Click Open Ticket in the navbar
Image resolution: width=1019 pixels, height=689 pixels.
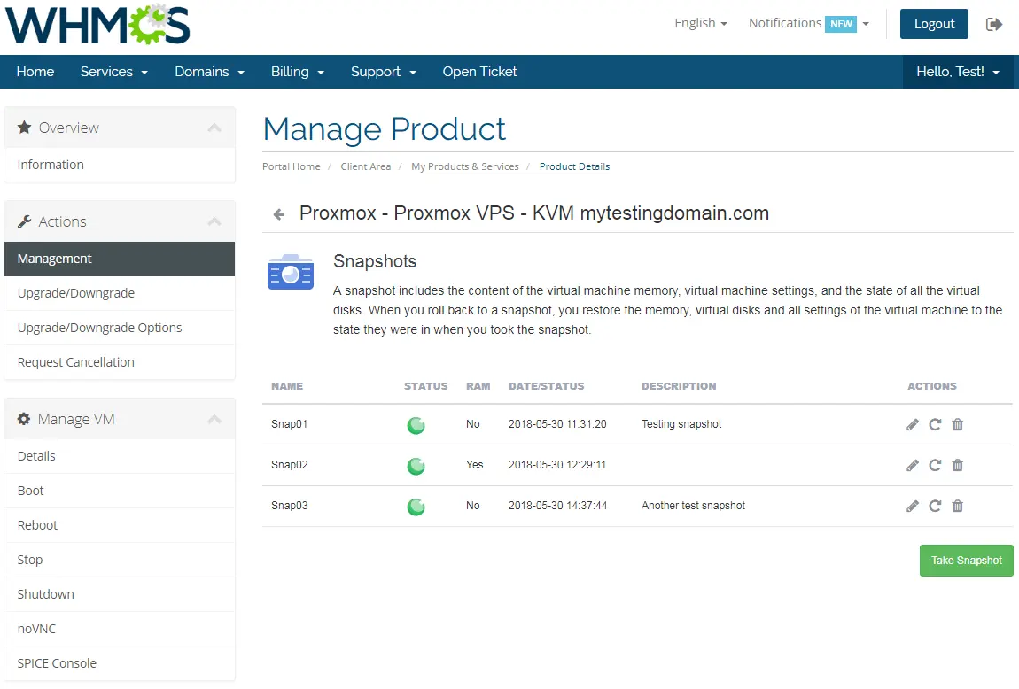click(479, 72)
